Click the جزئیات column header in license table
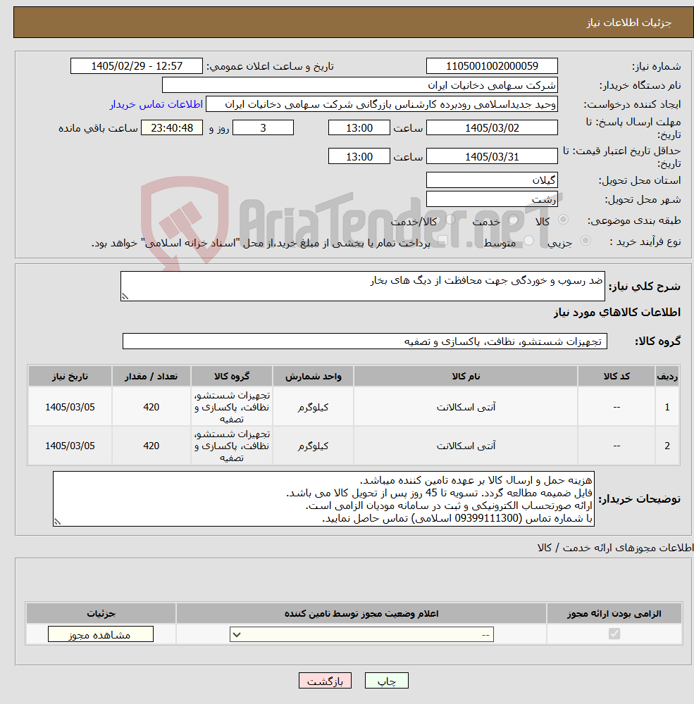694x704 pixels. (x=101, y=613)
